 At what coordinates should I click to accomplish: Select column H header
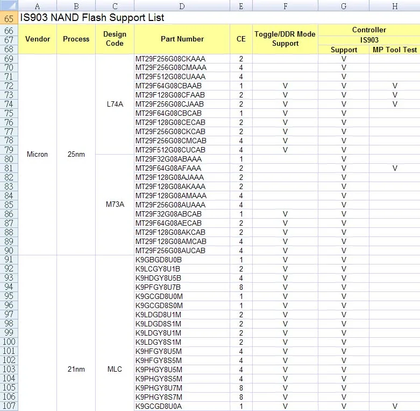[395, 5]
